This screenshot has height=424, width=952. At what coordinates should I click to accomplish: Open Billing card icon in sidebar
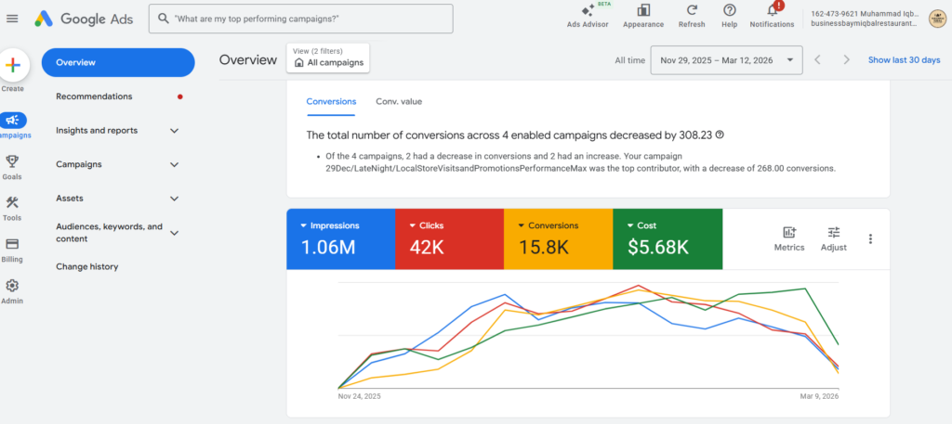pos(13,245)
